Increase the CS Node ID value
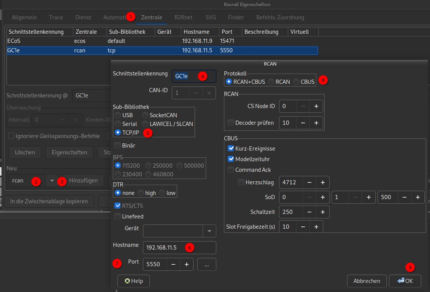Image resolution: width=430 pixels, height=292 pixels. pyautogui.click(x=316, y=106)
